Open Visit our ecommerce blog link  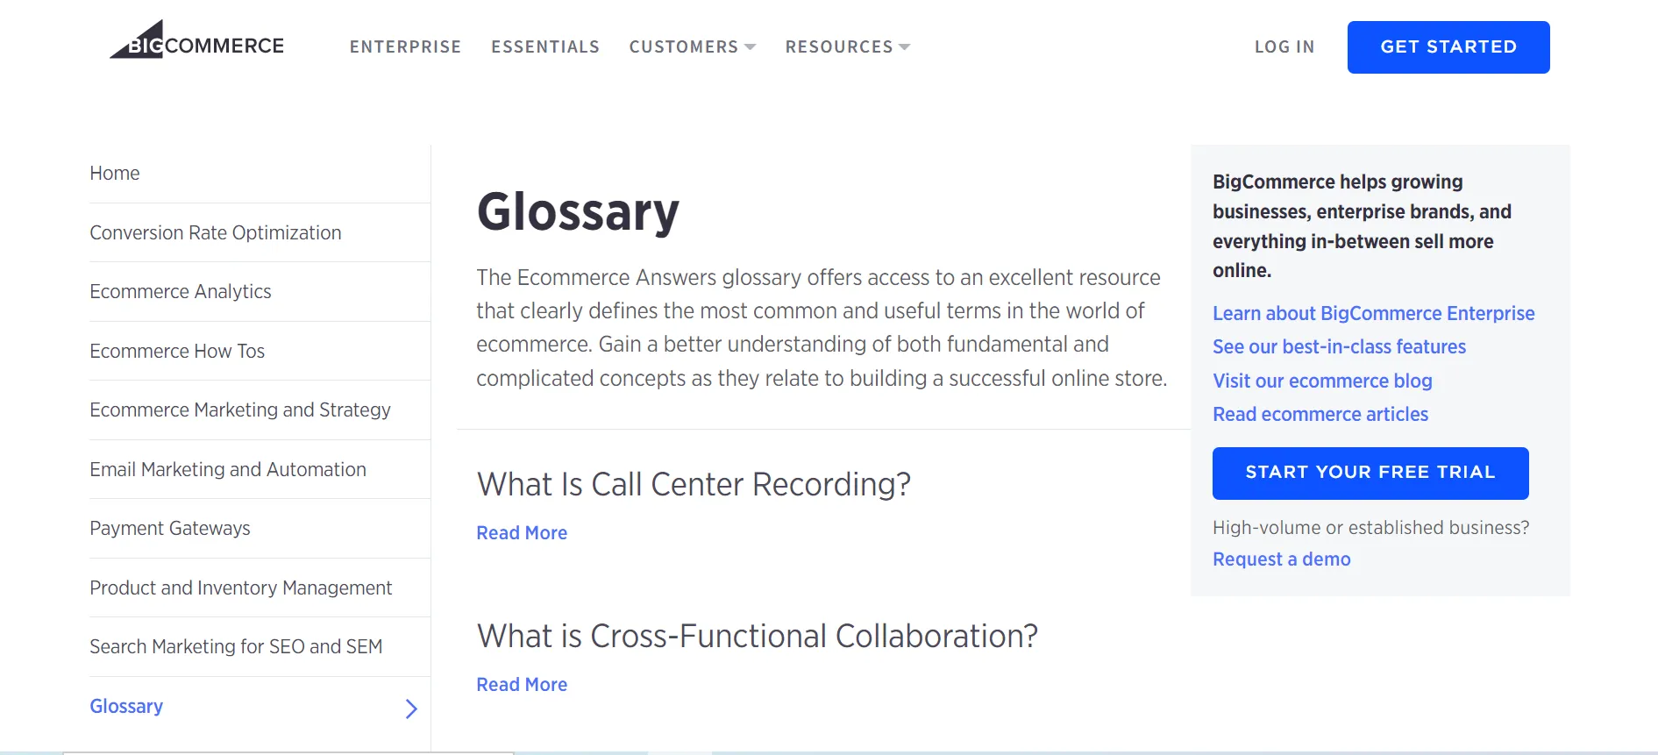pos(1322,381)
